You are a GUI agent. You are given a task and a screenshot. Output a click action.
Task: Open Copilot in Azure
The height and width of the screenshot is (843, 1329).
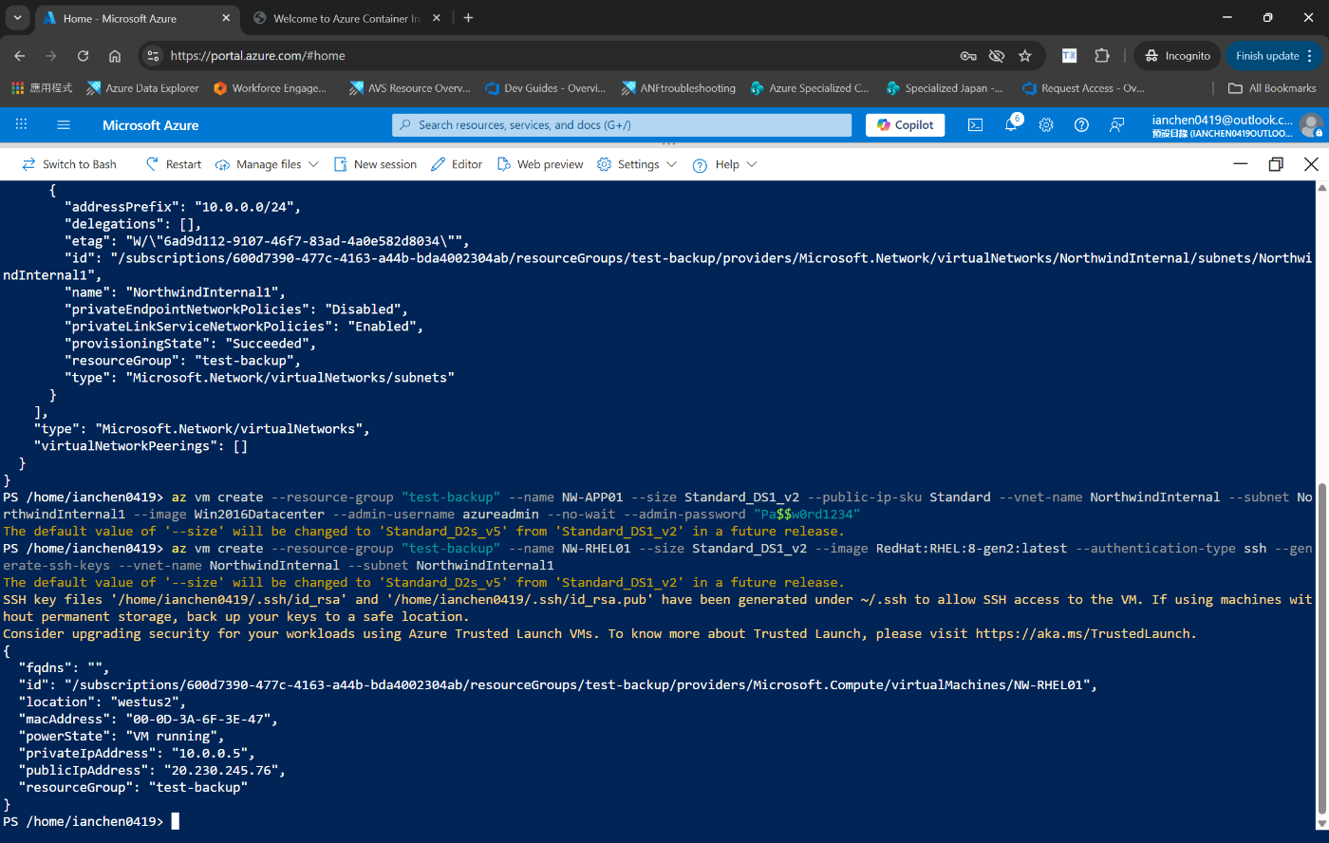pos(905,124)
